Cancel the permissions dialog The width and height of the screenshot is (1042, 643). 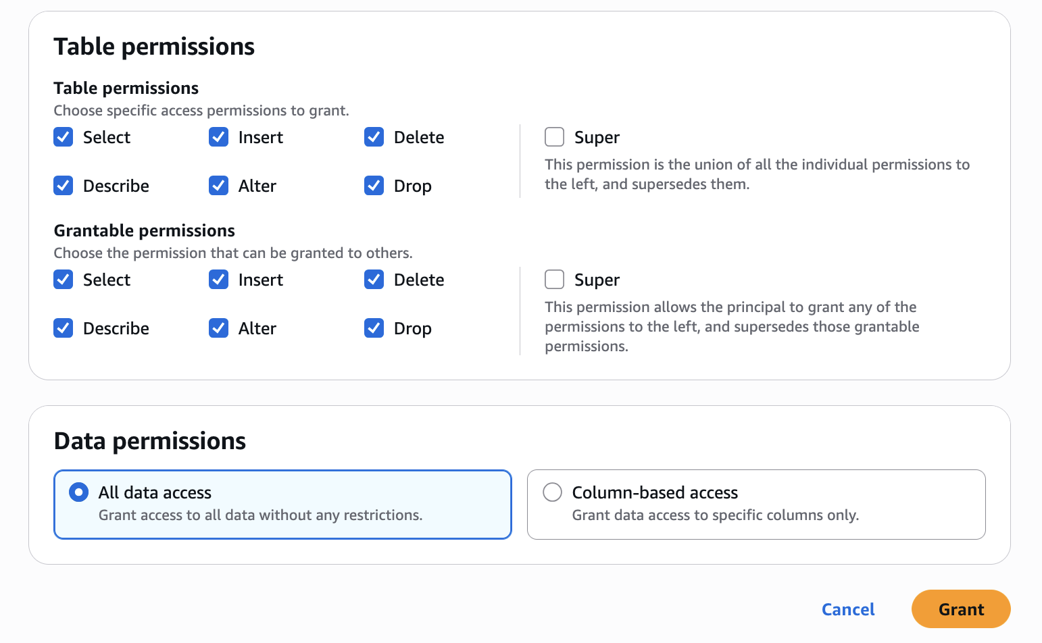(x=848, y=609)
